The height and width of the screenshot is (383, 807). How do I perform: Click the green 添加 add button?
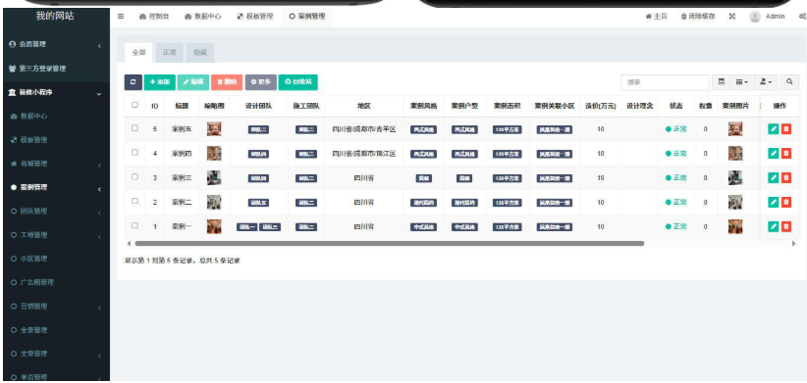coord(160,82)
